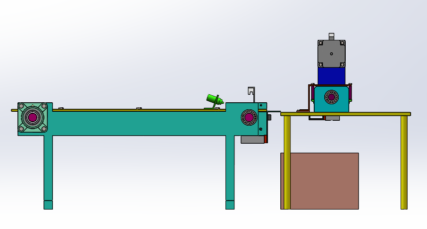Select the green sensor on the conveyor

pyautogui.click(x=215, y=100)
